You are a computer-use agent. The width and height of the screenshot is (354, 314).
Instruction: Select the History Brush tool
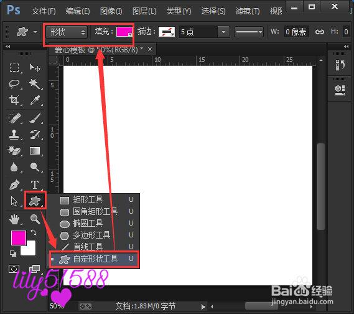coord(35,135)
